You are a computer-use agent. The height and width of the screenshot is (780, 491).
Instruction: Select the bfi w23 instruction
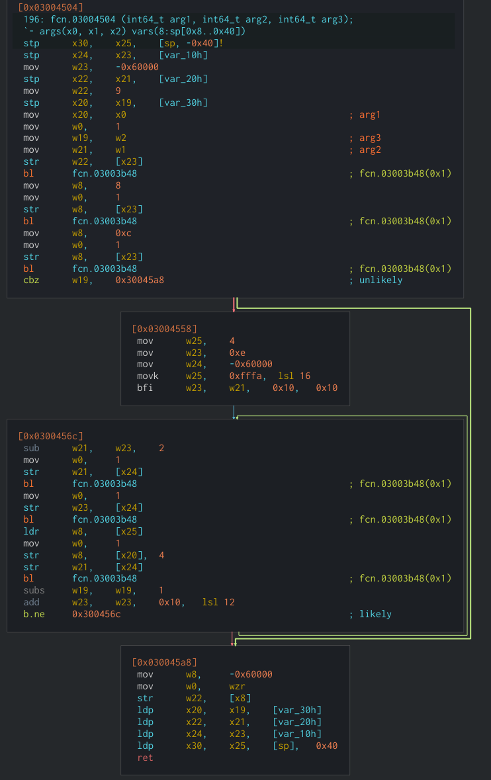tap(238, 388)
